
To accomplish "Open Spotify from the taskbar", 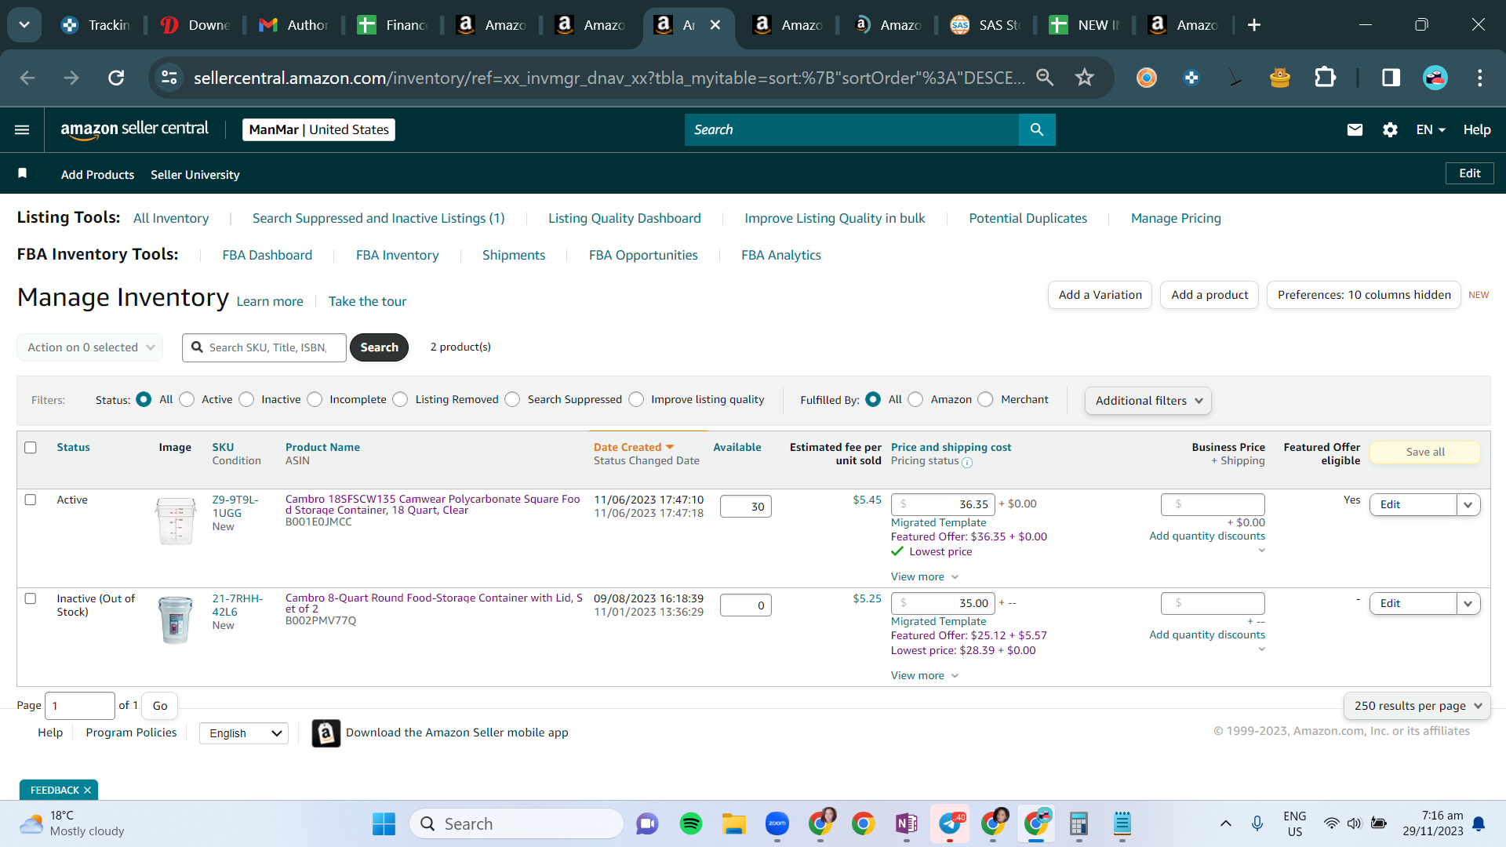I will [x=691, y=823].
